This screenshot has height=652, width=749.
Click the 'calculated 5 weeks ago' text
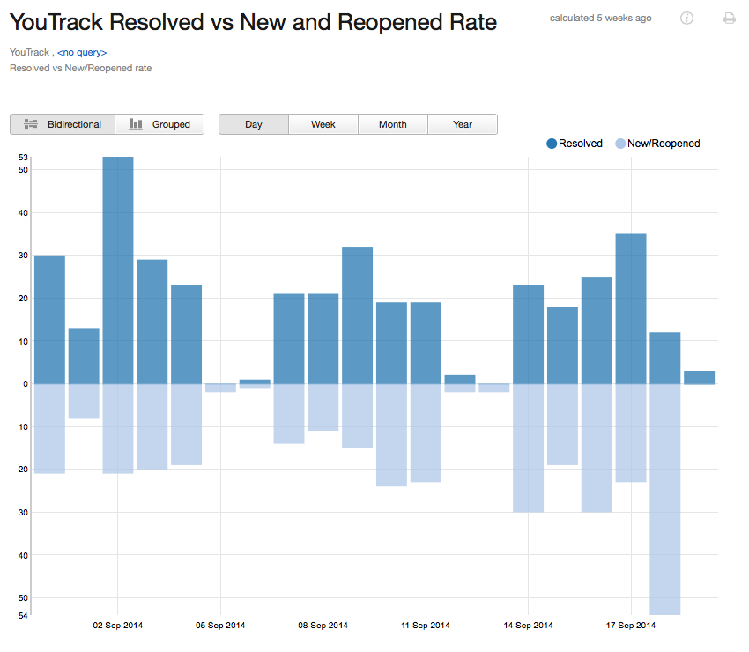tap(600, 18)
